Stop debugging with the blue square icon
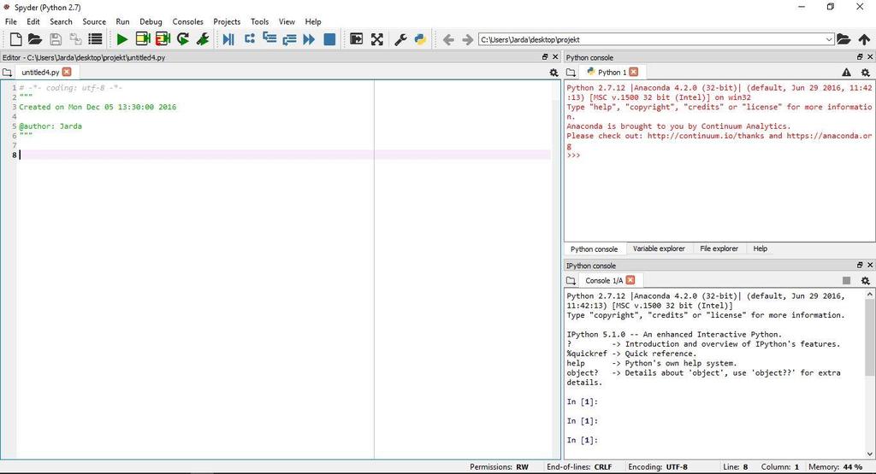Image resolution: width=876 pixels, height=474 pixels. point(329,39)
